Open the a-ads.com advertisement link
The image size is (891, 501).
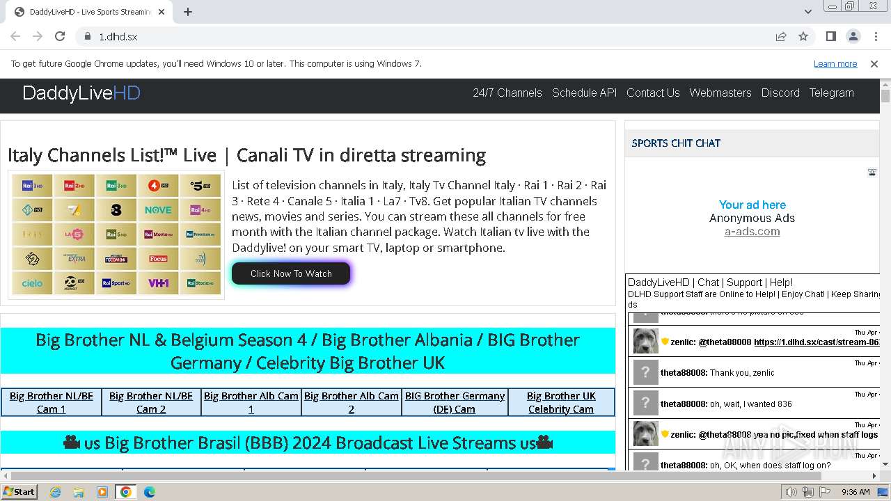(752, 232)
